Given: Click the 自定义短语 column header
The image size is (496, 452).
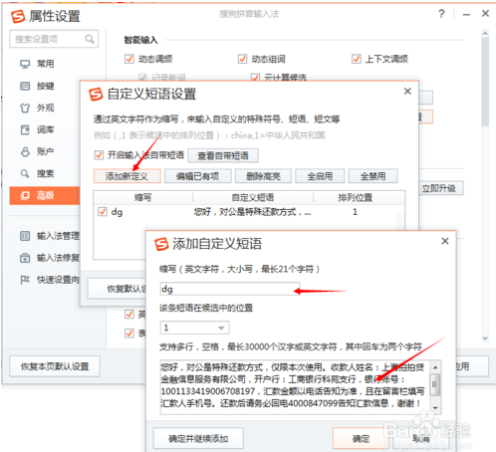Looking at the screenshot, I should coord(253,198).
